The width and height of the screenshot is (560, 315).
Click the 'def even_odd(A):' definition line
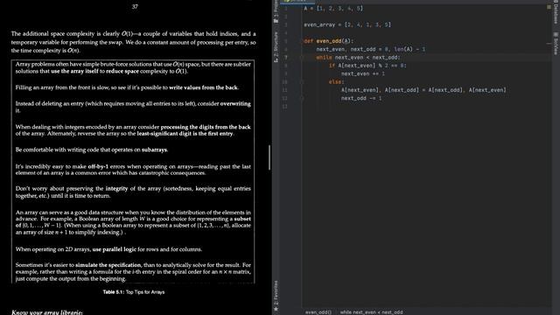point(328,41)
